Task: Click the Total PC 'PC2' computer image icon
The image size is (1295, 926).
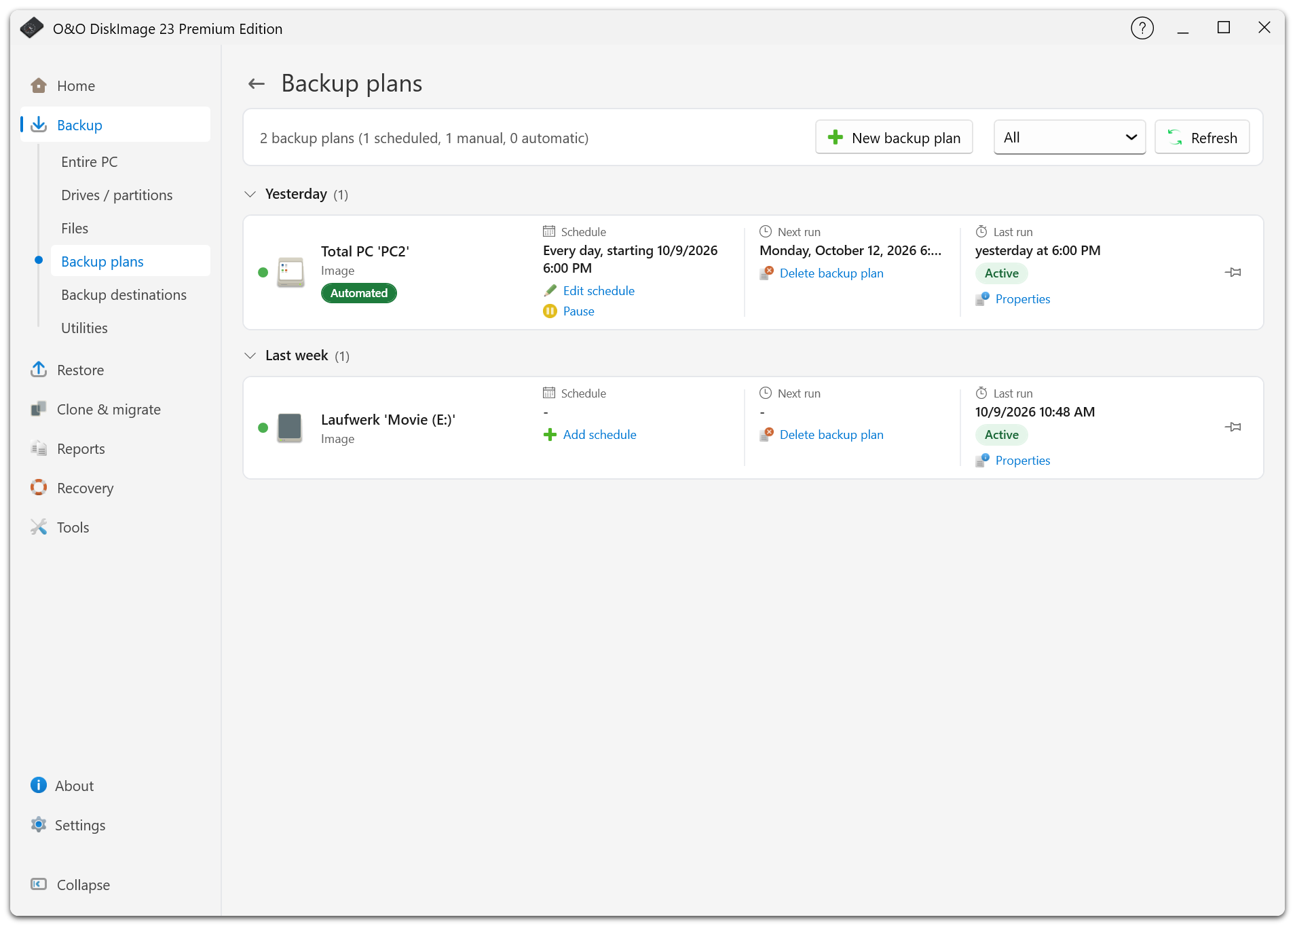Action: pos(290,272)
